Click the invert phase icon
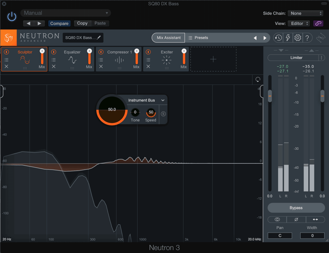The height and width of the screenshot is (253, 329). [296, 220]
